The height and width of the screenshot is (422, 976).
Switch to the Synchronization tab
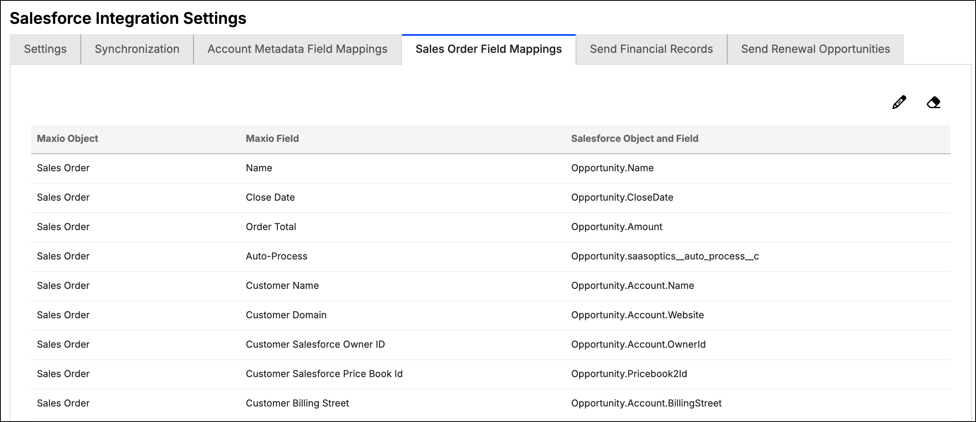coord(137,49)
